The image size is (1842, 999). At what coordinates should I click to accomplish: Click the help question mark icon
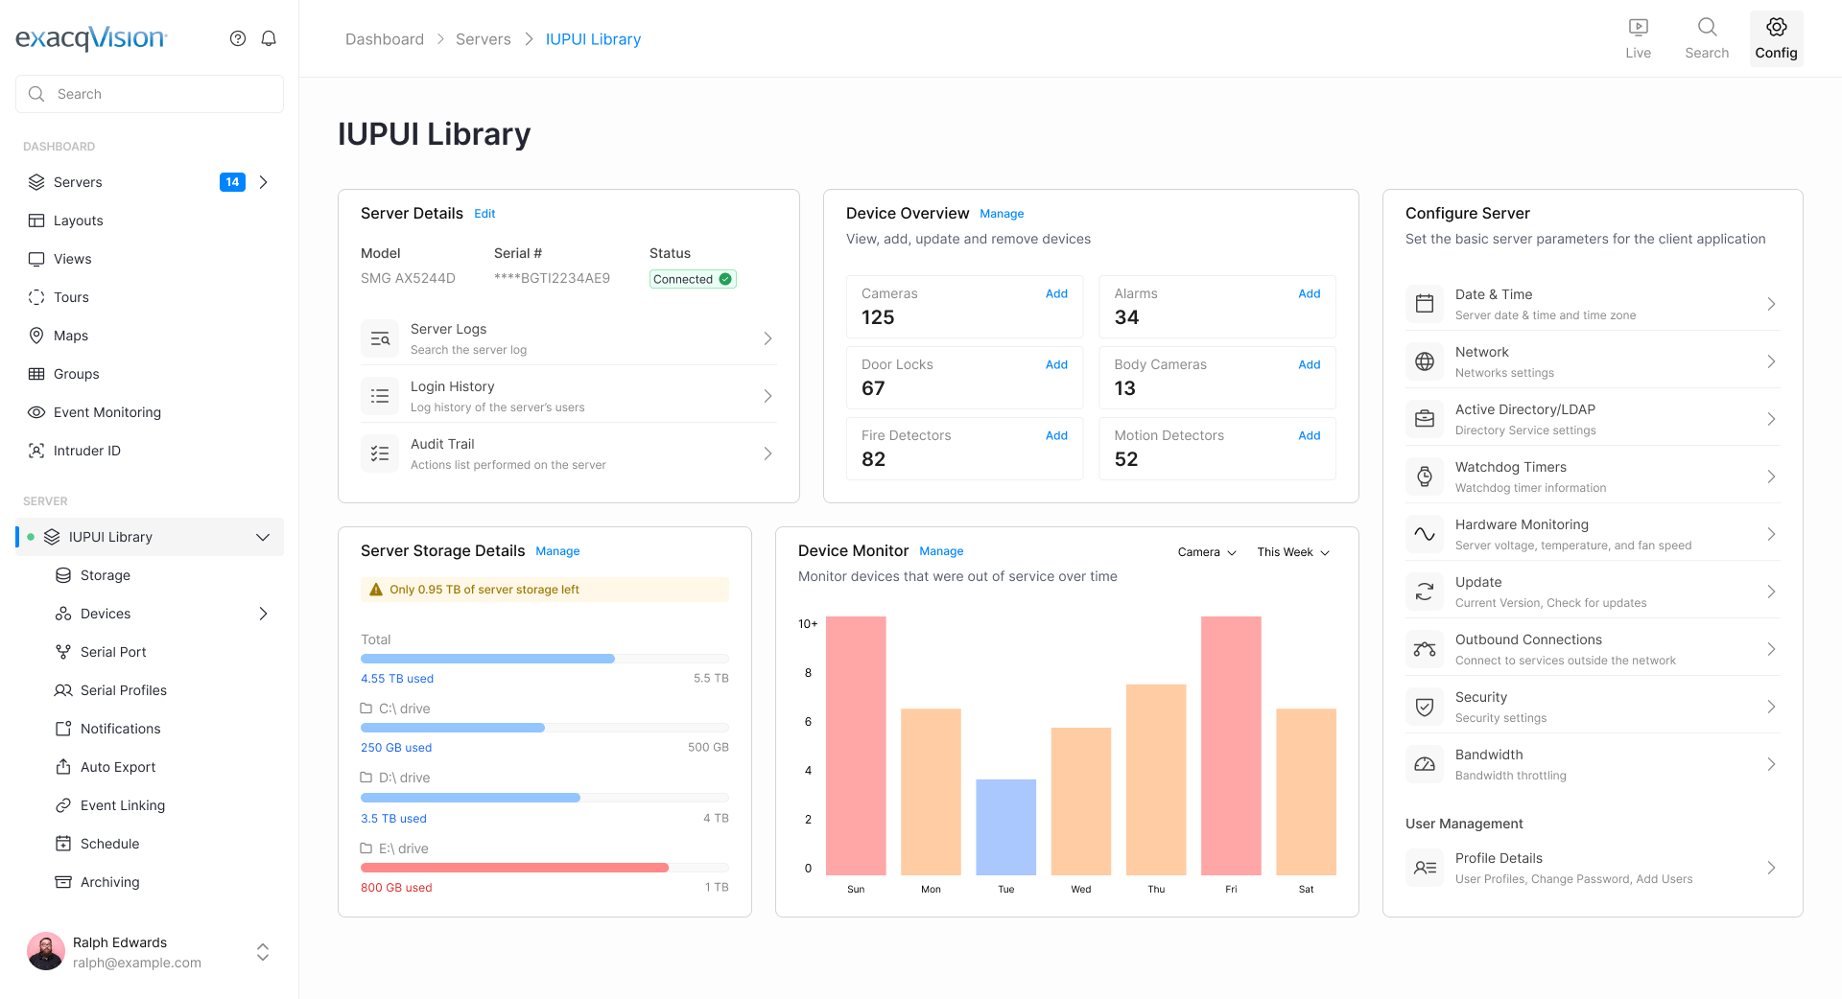[238, 38]
